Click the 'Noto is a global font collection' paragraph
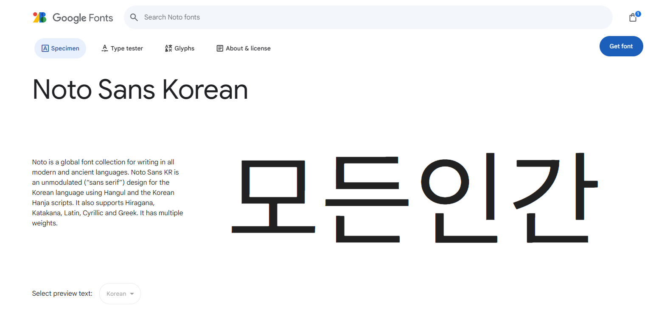This screenshot has width=656, height=336. click(108, 193)
